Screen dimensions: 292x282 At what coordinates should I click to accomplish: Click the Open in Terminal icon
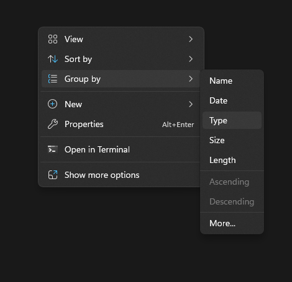pos(53,149)
